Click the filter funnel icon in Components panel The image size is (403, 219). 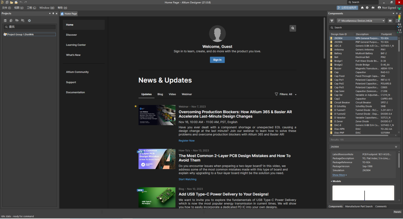pos(332,21)
